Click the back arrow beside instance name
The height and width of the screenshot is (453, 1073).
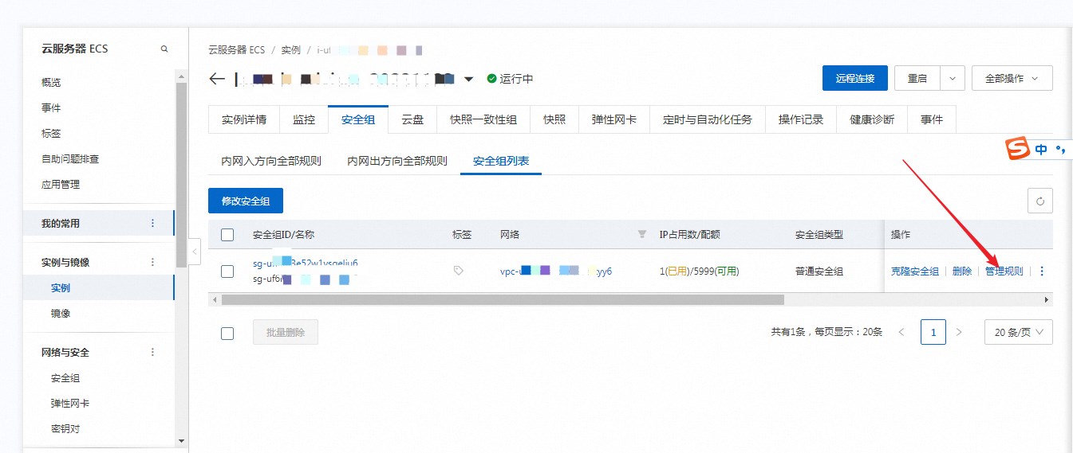click(x=217, y=79)
